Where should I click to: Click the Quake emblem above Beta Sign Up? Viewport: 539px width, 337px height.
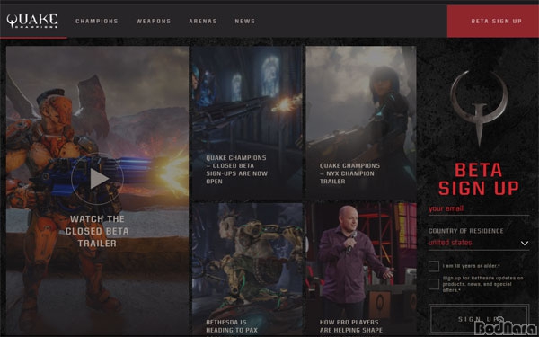[479, 108]
